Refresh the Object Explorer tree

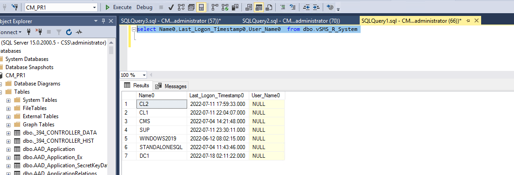tap(69, 32)
